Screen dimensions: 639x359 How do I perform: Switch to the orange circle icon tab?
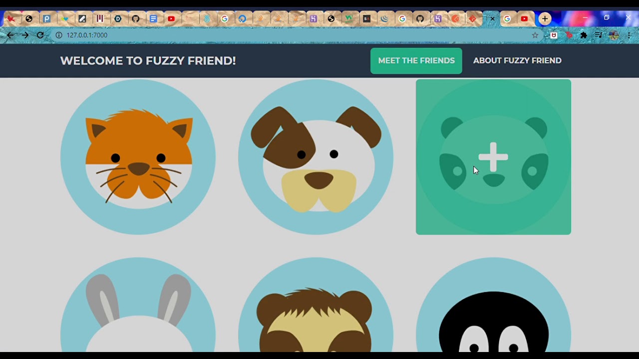(455, 19)
